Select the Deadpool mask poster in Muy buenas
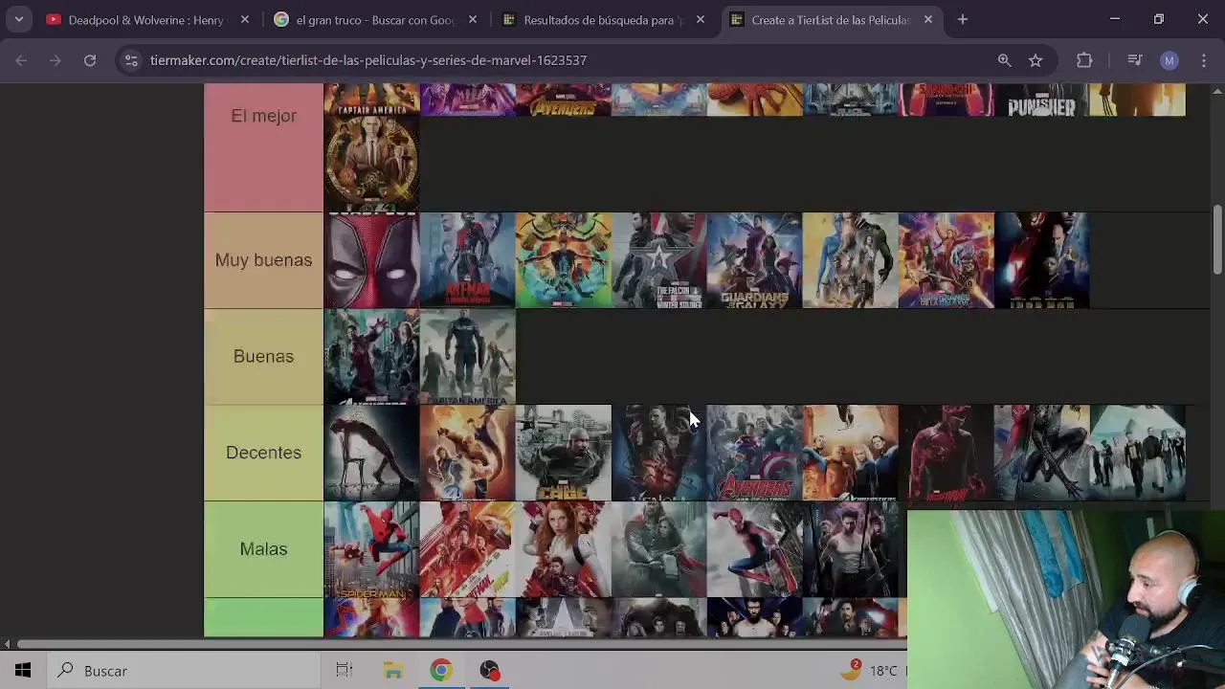 (371, 260)
